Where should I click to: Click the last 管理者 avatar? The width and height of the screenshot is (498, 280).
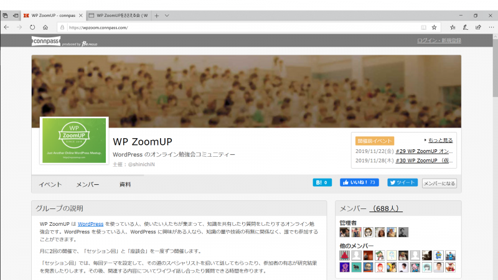point(403,232)
